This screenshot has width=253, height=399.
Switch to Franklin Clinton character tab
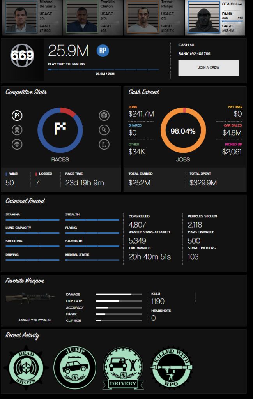pyautogui.click(x=93, y=17)
